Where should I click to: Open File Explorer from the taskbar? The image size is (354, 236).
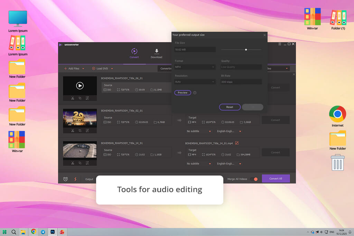click(x=23, y=232)
